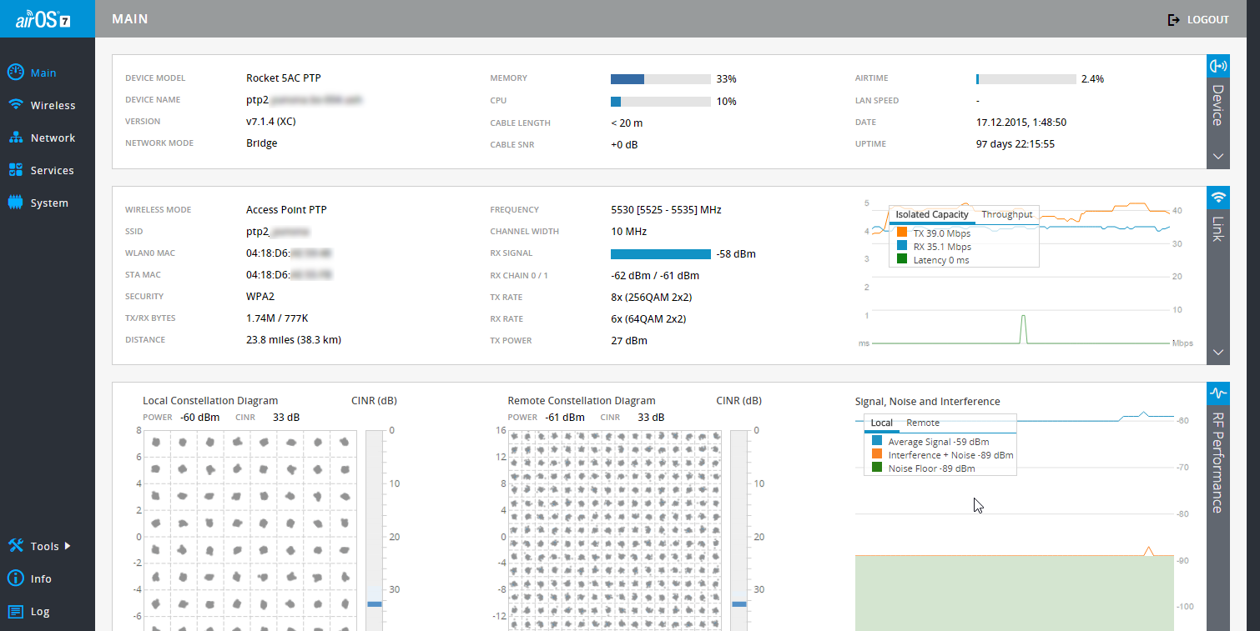Open the Wireless settings page
The width and height of the screenshot is (1260, 631).
click(52, 105)
